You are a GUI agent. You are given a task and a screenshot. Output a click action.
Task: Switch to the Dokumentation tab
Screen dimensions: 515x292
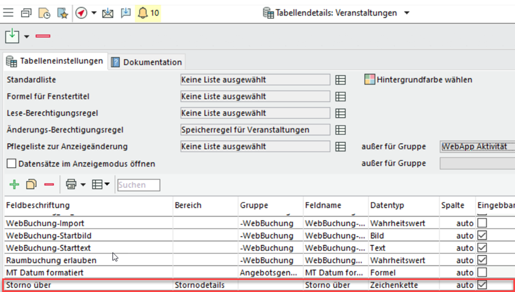pos(147,62)
